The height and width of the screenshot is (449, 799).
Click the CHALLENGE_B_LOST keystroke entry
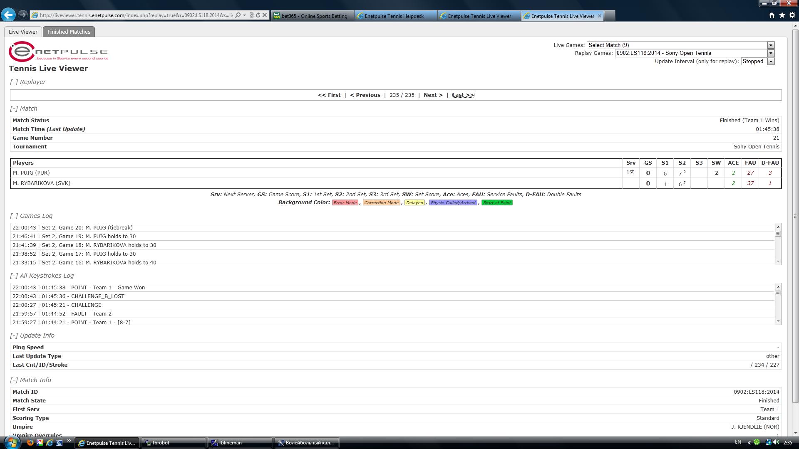pos(392,296)
